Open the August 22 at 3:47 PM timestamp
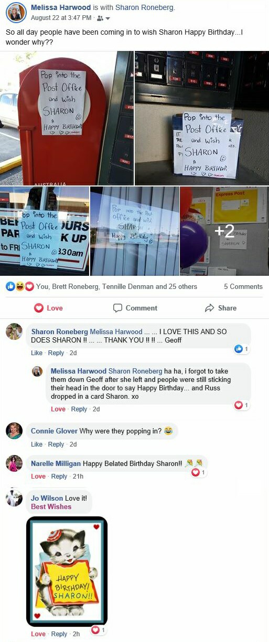Screen dimensions: 269x642 (61, 18)
